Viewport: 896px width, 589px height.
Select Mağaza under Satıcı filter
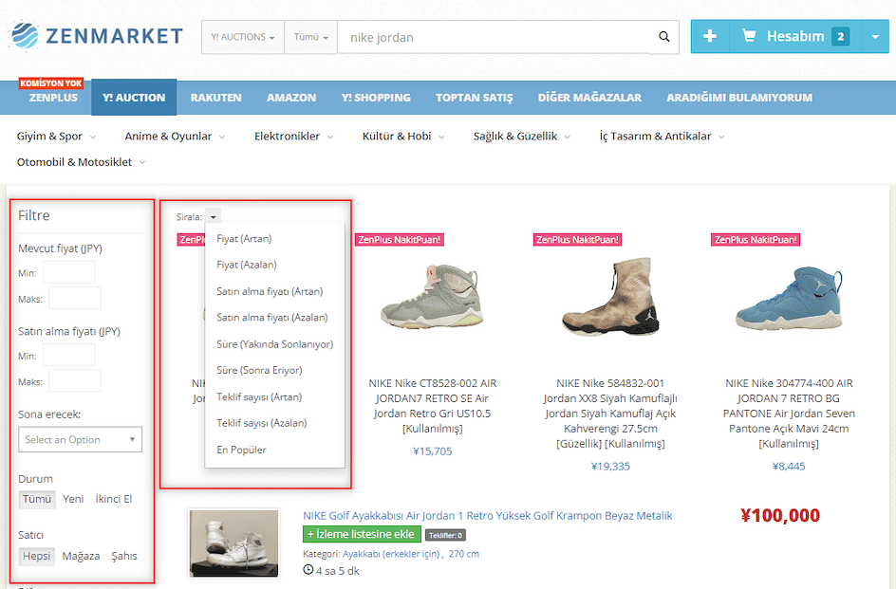click(x=81, y=556)
